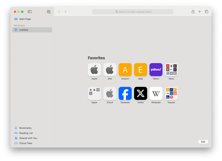
Task: Open the Facebook favorite
Action: coord(125,93)
